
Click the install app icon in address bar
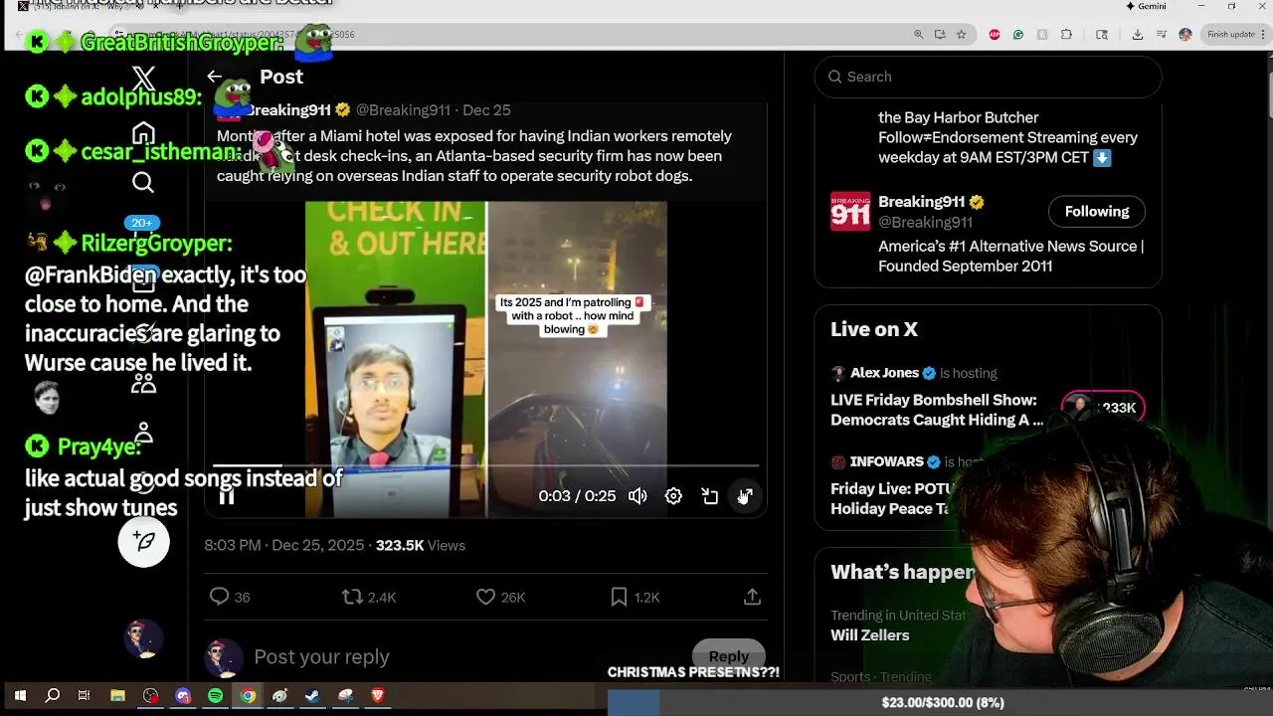tap(940, 34)
